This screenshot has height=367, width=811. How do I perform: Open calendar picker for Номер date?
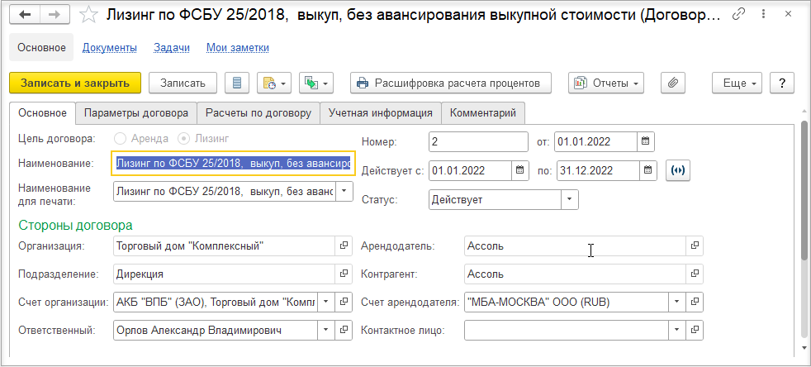point(645,141)
